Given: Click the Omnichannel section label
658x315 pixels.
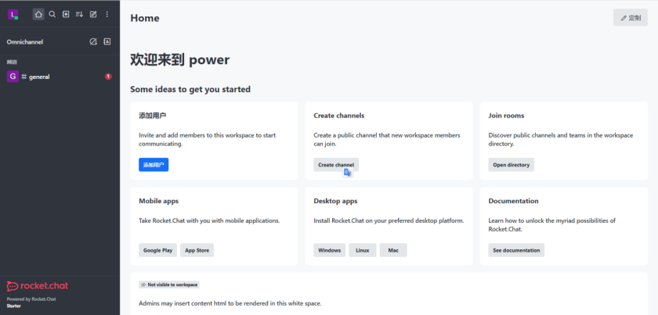Looking at the screenshot, I should point(25,42).
